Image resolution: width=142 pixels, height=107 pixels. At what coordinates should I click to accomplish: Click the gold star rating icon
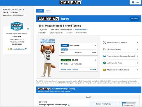pos(8,49)
